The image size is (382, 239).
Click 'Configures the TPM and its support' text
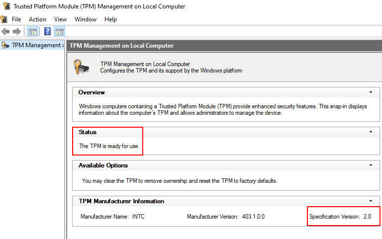coord(171,71)
